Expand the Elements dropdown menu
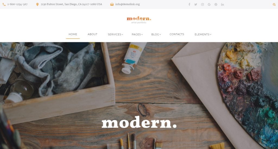278x149 pixels. pyautogui.click(x=203, y=34)
